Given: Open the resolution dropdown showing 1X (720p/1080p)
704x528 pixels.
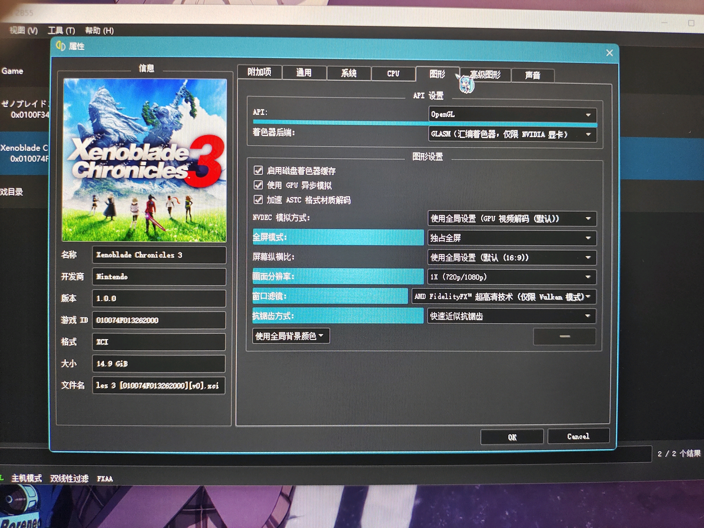Looking at the screenshot, I should (x=512, y=277).
